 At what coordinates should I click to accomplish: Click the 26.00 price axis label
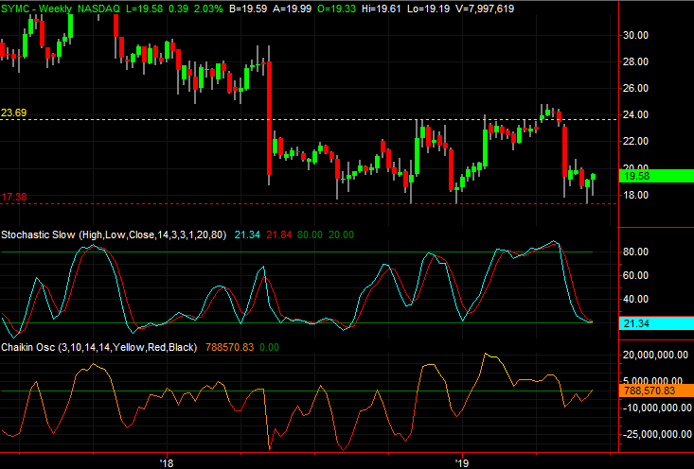[635, 88]
